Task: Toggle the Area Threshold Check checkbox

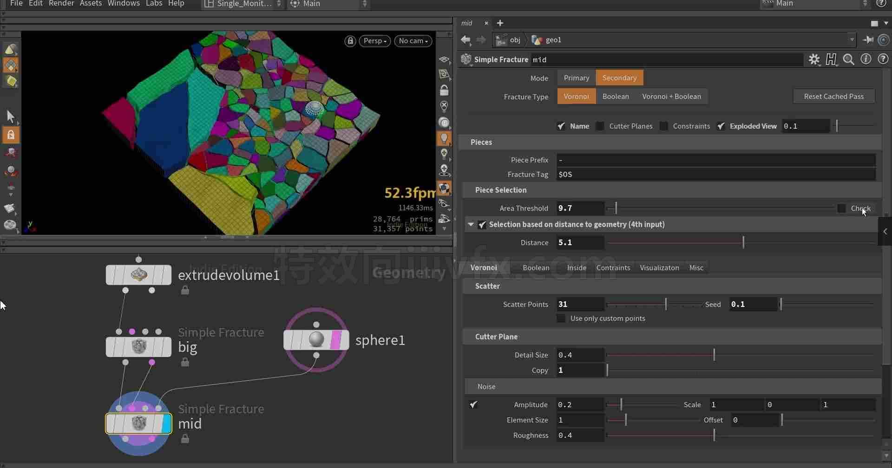Action: (x=841, y=208)
